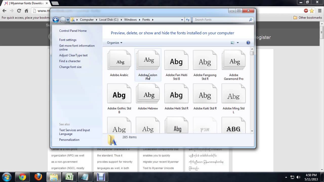Open Text Services and Input Language
Image resolution: width=324 pixels, height=182 pixels.
74,132
